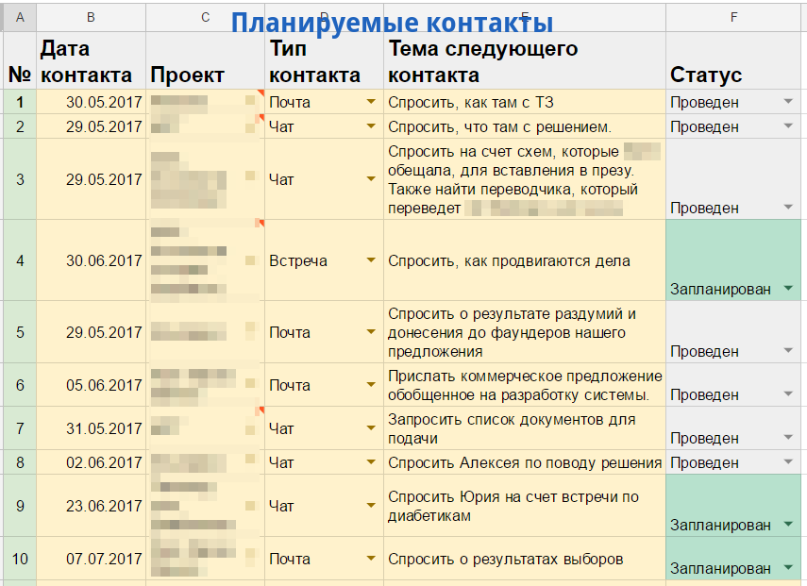Select column F by clicking its header
807x586 pixels.
tap(732, 16)
